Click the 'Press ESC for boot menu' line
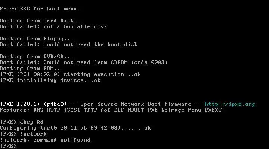 (40, 9)
